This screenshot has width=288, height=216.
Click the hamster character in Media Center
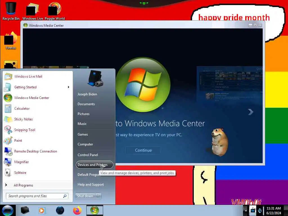coord(219,142)
